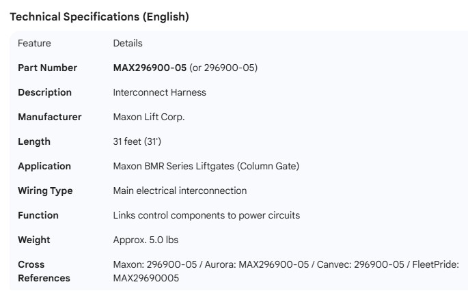Click the Main electrical interconnection value

coord(180,191)
